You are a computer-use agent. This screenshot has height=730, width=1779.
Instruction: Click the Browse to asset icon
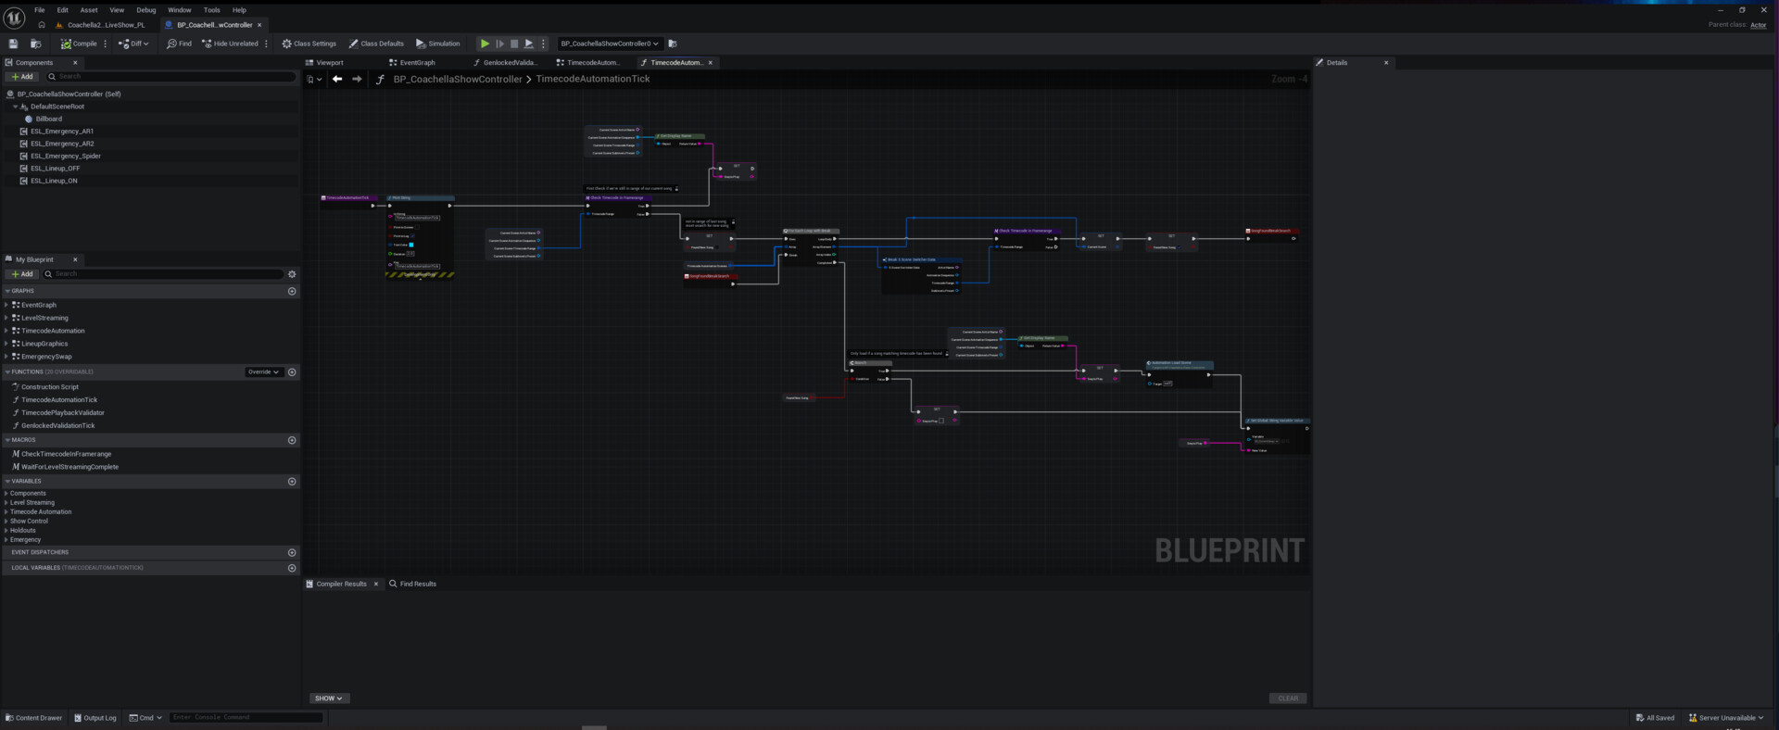[x=36, y=44]
